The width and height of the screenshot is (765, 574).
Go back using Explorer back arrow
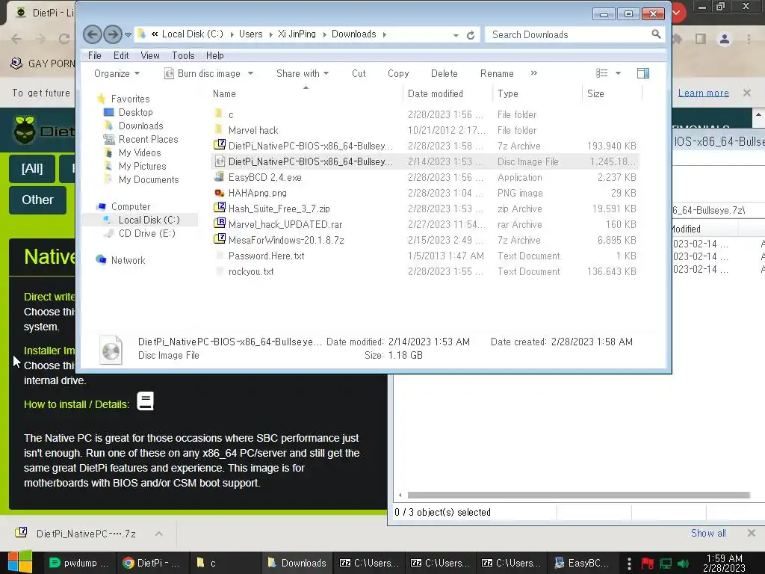[x=92, y=34]
